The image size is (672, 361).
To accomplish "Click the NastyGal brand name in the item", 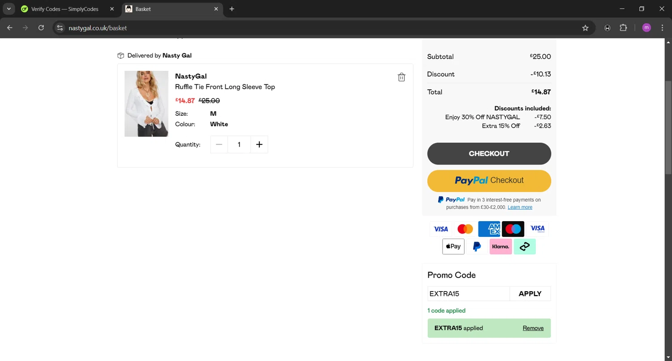I will 191,76.
